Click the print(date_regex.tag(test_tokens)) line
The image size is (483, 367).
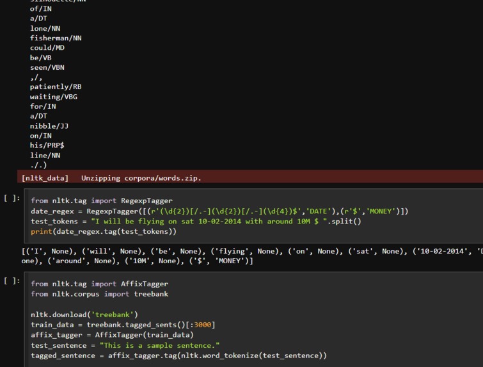tap(104, 232)
